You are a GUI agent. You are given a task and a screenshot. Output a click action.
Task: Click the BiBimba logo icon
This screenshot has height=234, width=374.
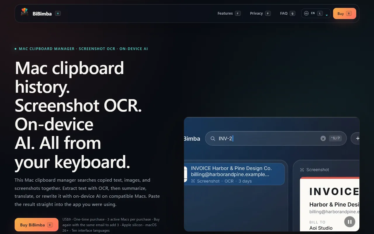coord(25,12)
